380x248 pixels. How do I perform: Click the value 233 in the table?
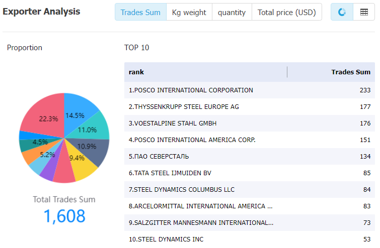[365, 90]
